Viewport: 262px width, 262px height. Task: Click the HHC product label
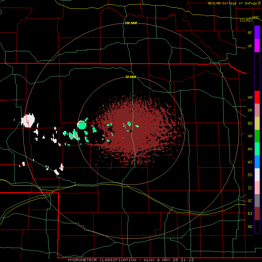(256, 17)
